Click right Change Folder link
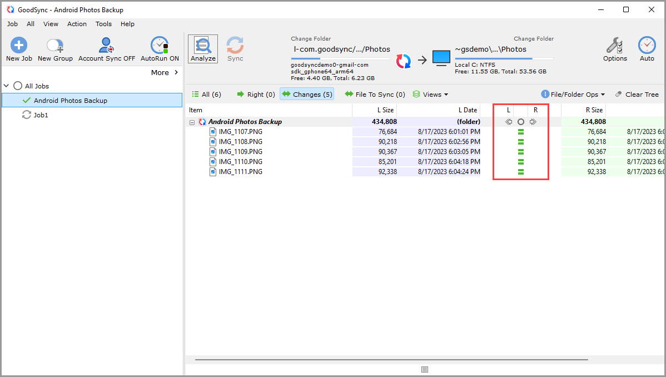The height and width of the screenshot is (377, 666). tap(534, 39)
